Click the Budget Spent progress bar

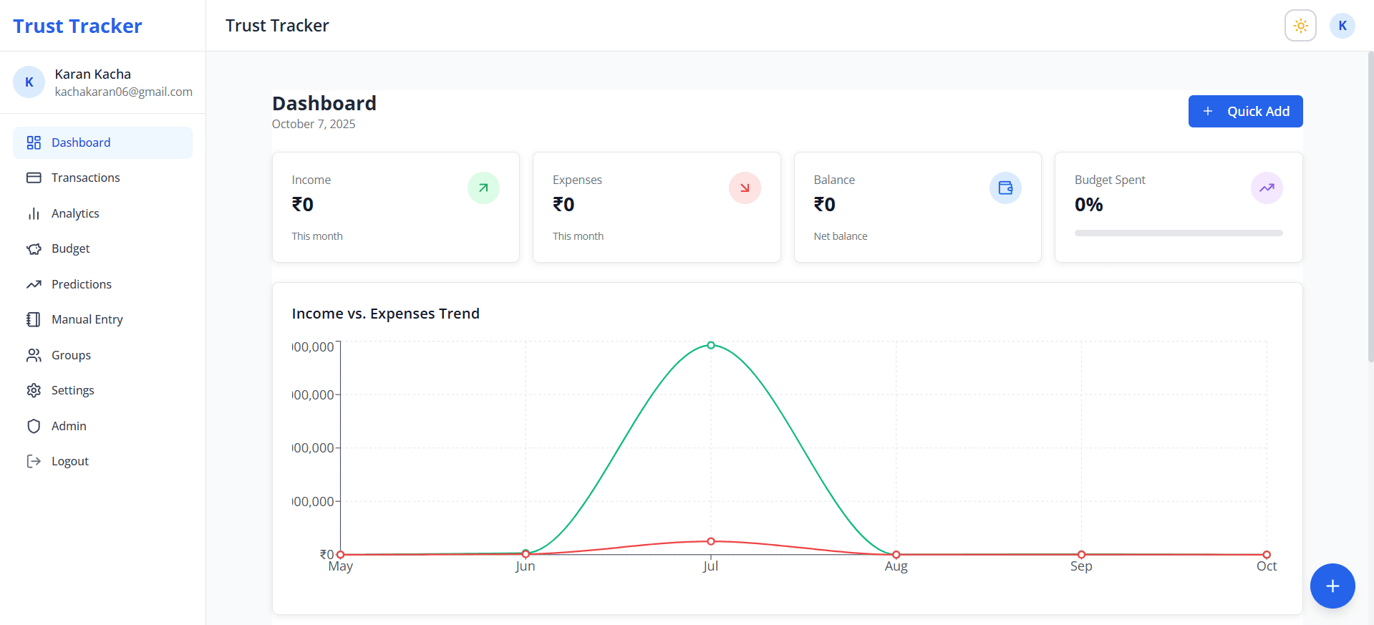1179,233
